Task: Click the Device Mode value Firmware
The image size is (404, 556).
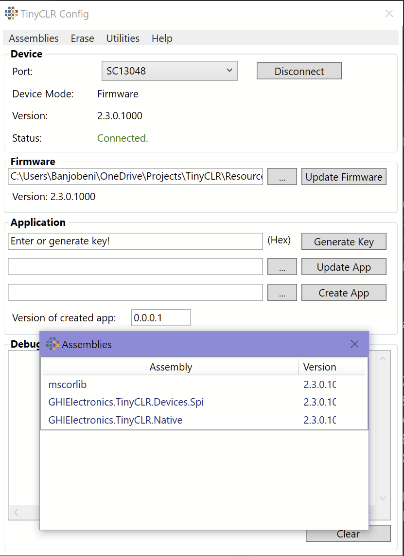Action: [118, 94]
